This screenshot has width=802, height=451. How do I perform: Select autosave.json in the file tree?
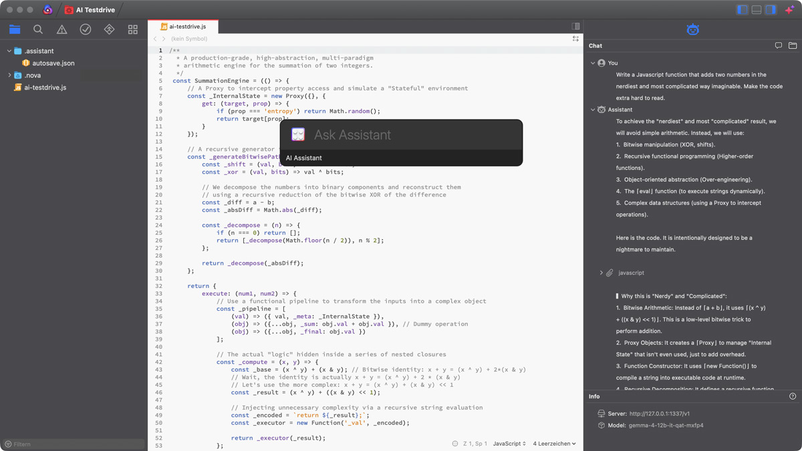click(x=53, y=63)
